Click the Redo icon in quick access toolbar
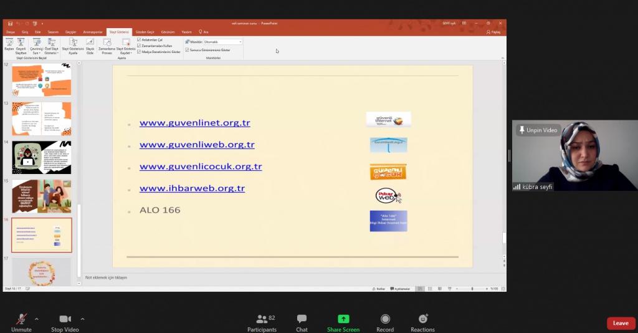This screenshot has width=638, height=333. tap(27, 24)
